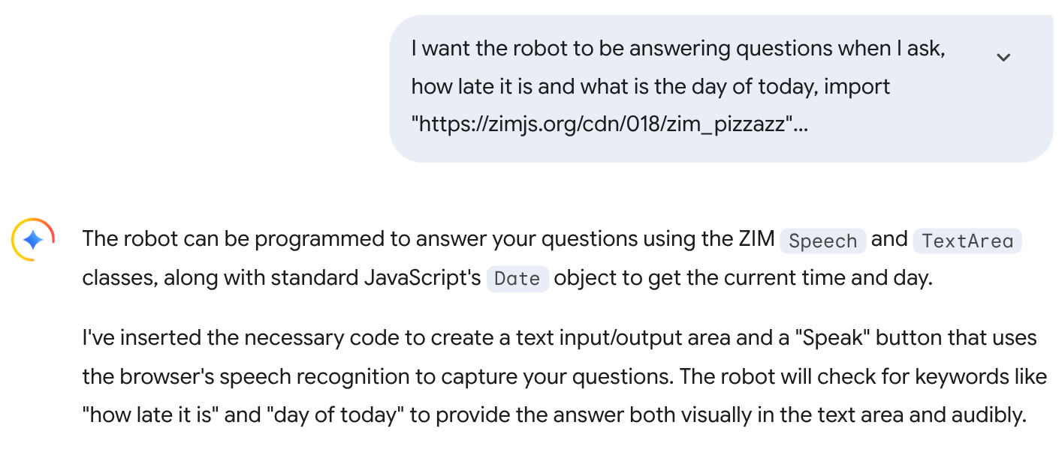Click the Gemini sparkle avatar icon

click(x=33, y=240)
